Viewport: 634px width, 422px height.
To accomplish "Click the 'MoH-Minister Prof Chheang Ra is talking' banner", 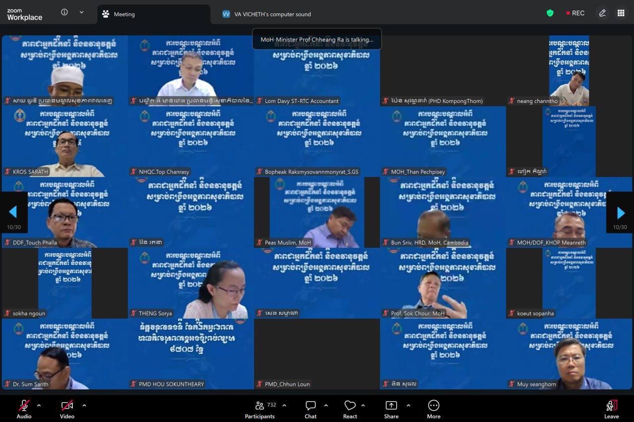I will click(317, 39).
